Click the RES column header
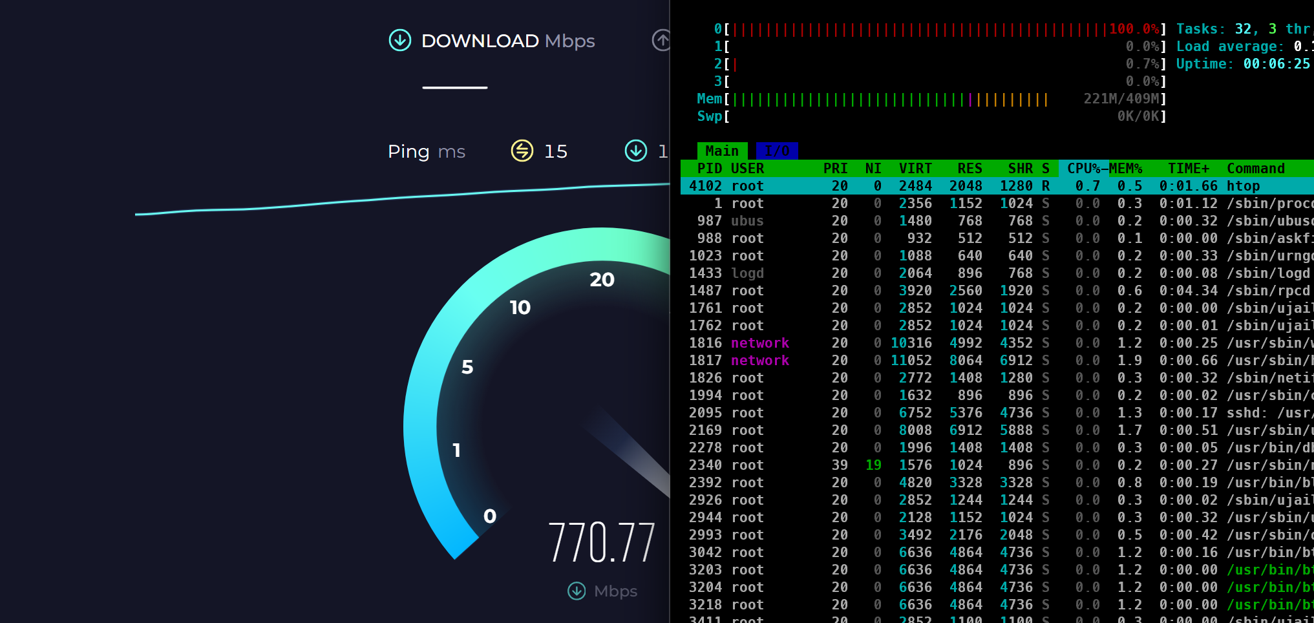 tap(970, 168)
